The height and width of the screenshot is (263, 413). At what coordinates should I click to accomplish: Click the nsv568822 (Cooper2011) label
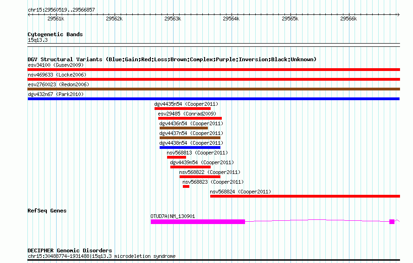210,172
